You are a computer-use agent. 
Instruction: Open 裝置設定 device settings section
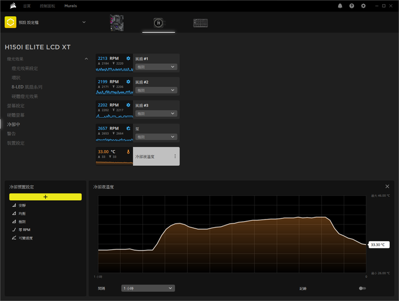click(x=16, y=143)
